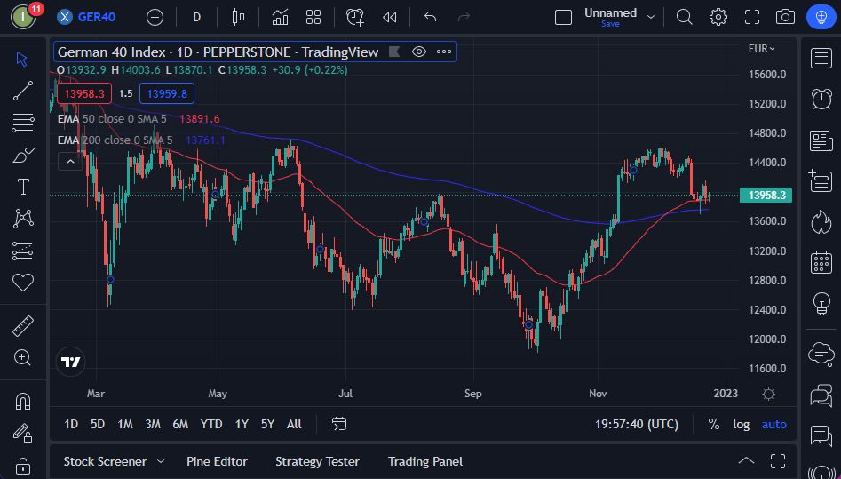
Task: Set time range to YTD
Action: coord(211,424)
